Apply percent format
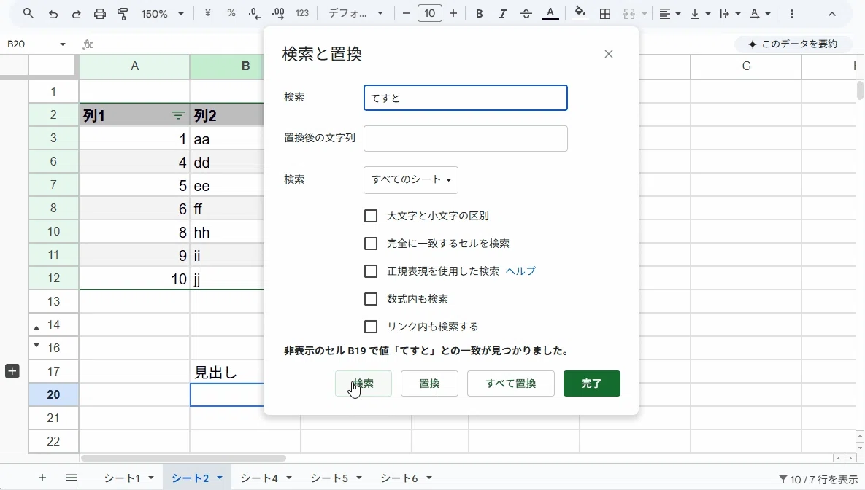This screenshot has width=865, height=490. coord(231,13)
